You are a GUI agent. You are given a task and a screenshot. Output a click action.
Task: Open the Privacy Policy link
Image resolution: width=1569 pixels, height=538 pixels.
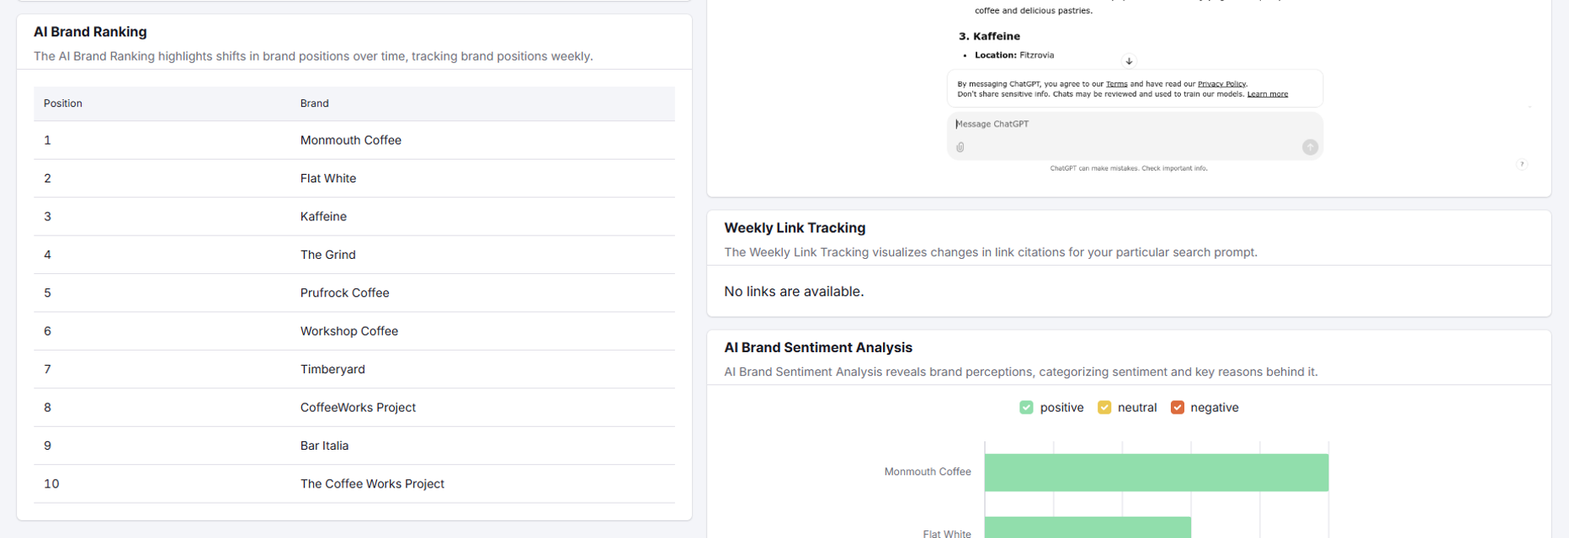click(x=1221, y=84)
